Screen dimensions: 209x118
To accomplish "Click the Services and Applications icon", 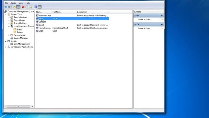I will point(9,47).
